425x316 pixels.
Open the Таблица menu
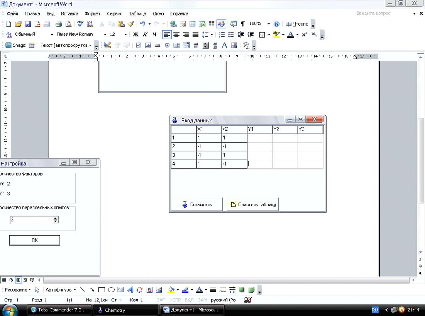(x=137, y=14)
